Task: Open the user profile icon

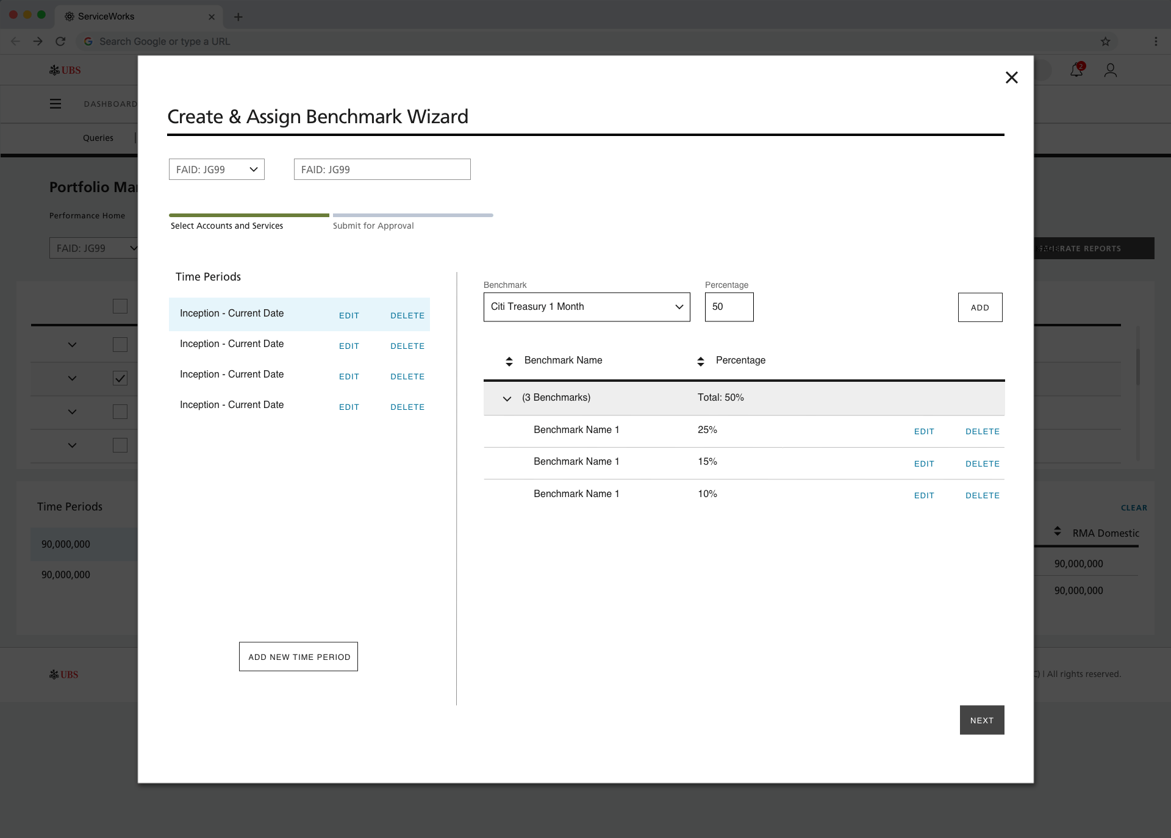Action: (x=1110, y=71)
